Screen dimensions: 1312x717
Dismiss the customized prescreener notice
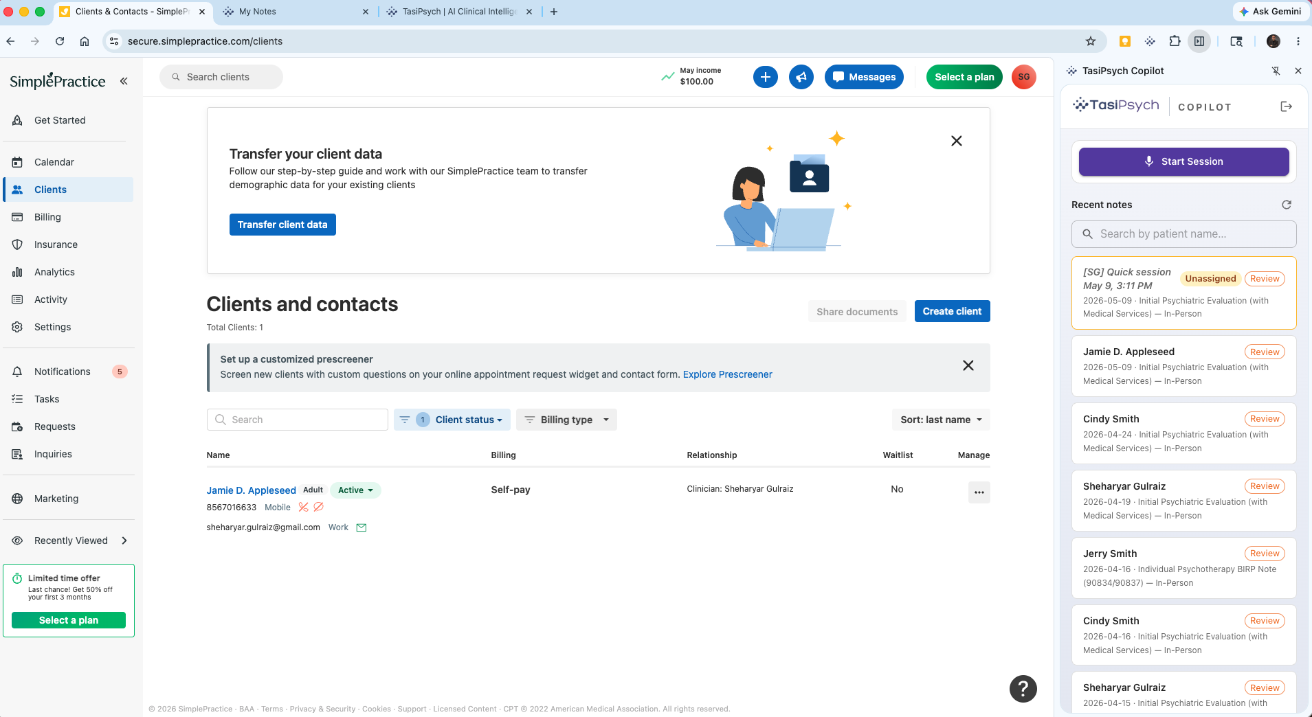(968, 365)
